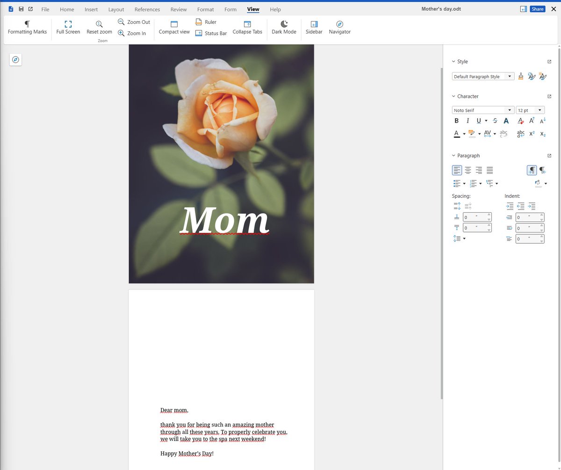Click the Above Paragraph Spacing field
This screenshot has width=561, height=470.
[x=477, y=217]
